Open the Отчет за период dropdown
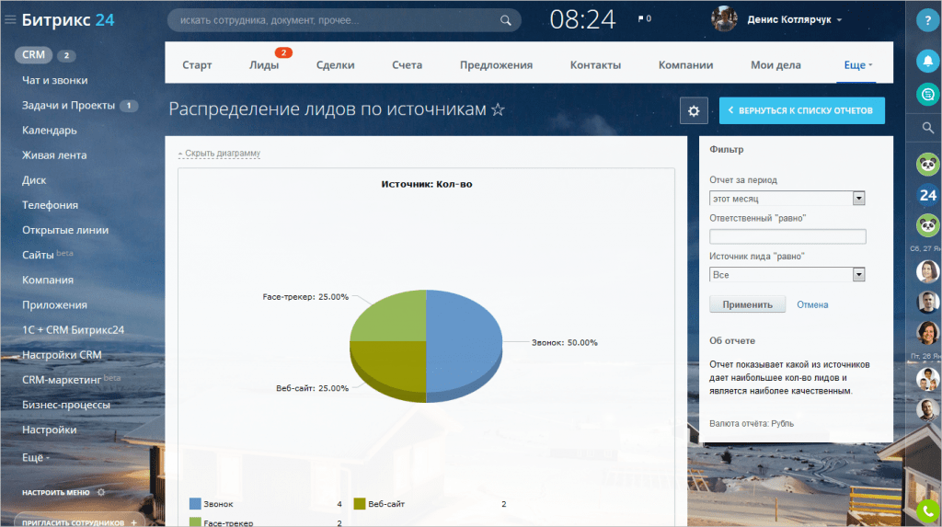 787,199
